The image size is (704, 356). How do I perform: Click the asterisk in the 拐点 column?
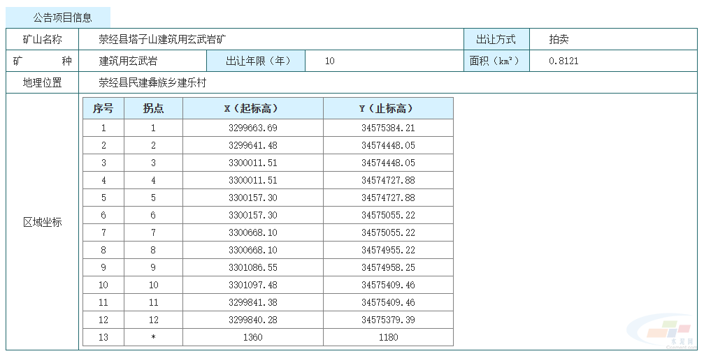pos(153,337)
